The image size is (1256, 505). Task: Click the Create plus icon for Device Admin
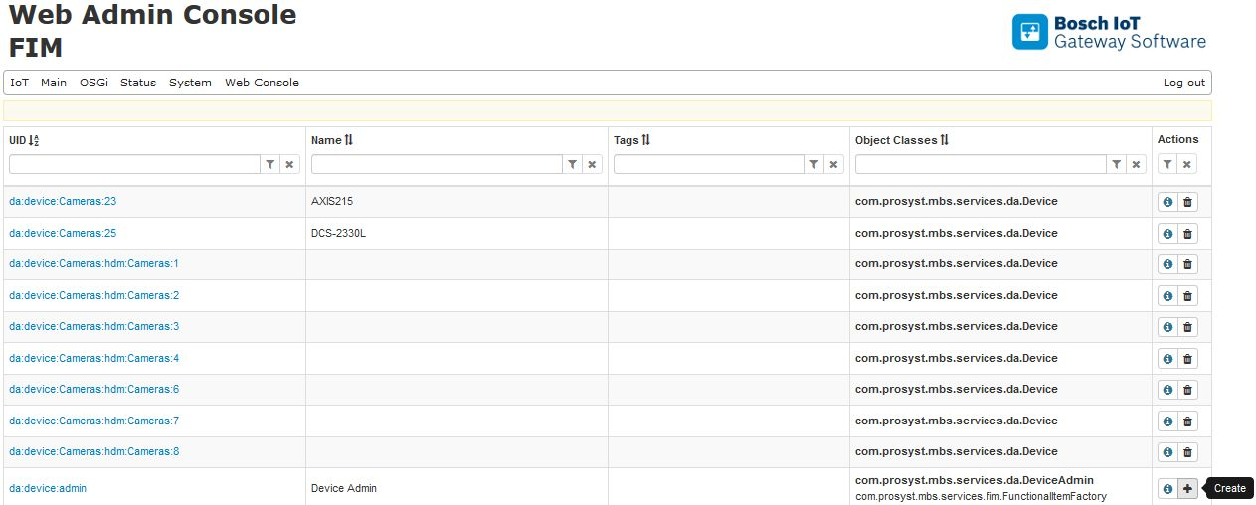pyautogui.click(x=1187, y=489)
